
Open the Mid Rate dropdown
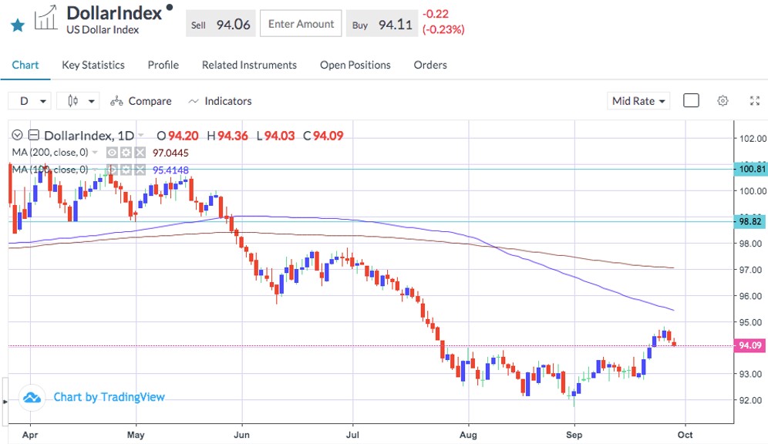[638, 101]
